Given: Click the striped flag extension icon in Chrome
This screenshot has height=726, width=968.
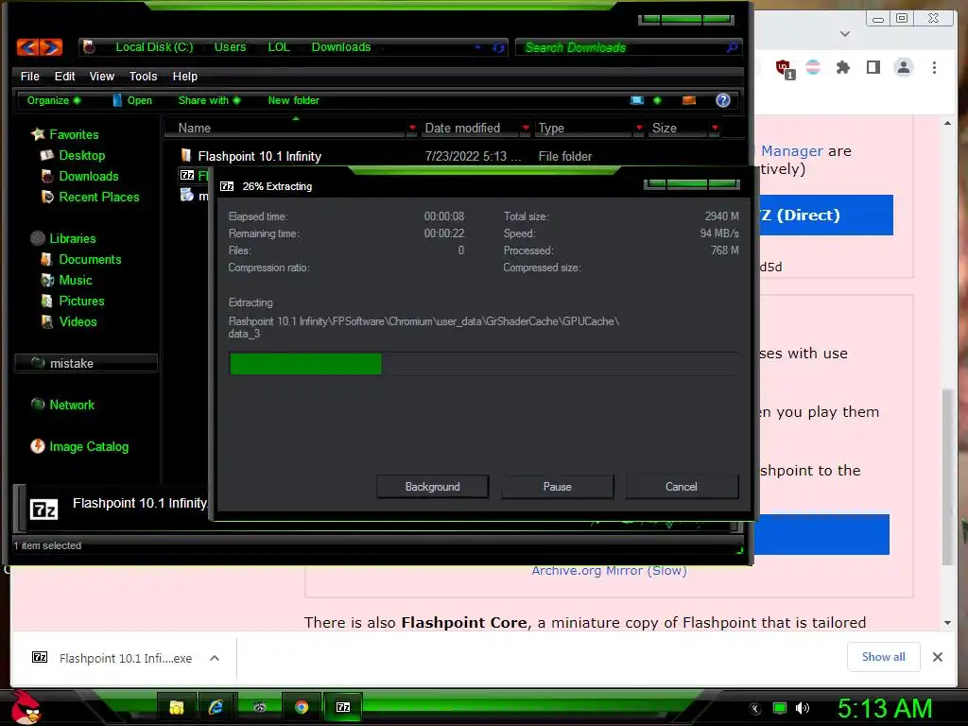Looking at the screenshot, I should pos(813,67).
